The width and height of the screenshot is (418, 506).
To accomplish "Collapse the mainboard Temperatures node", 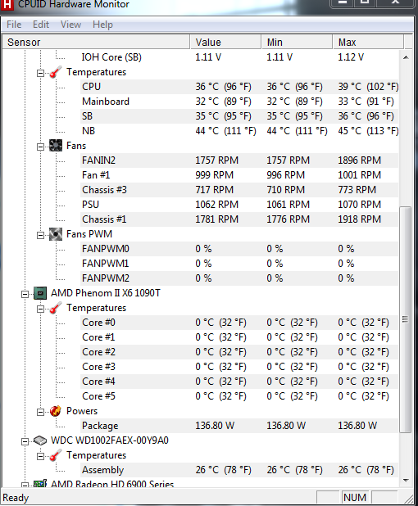I will tap(40, 73).
